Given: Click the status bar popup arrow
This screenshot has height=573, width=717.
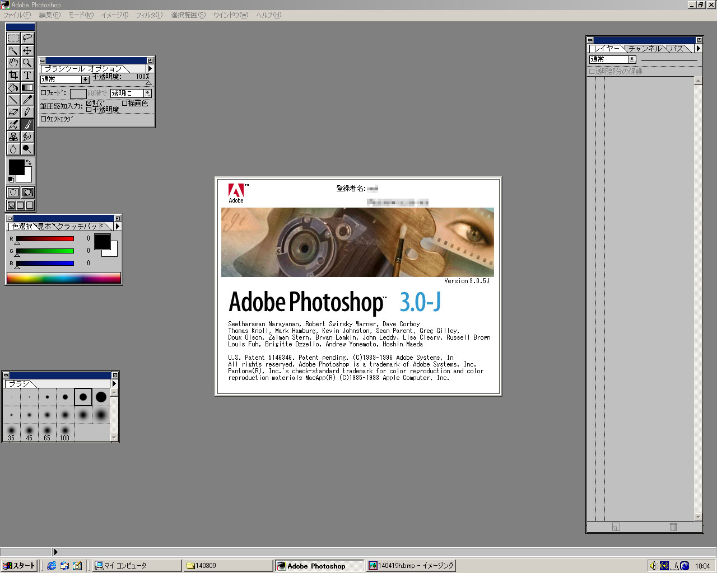Looking at the screenshot, I should 55,552.
